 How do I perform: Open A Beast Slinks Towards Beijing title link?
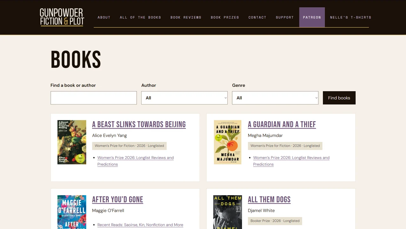pyautogui.click(x=139, y=124)
